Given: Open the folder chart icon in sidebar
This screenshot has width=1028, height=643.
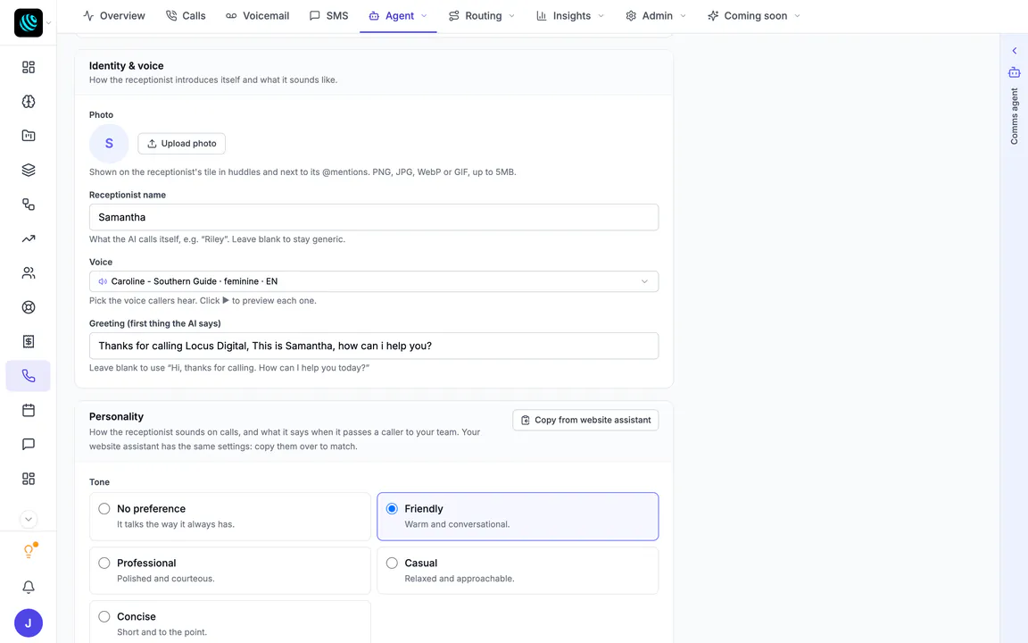Looking at the screenshot, I should click(x=29, y=136).
